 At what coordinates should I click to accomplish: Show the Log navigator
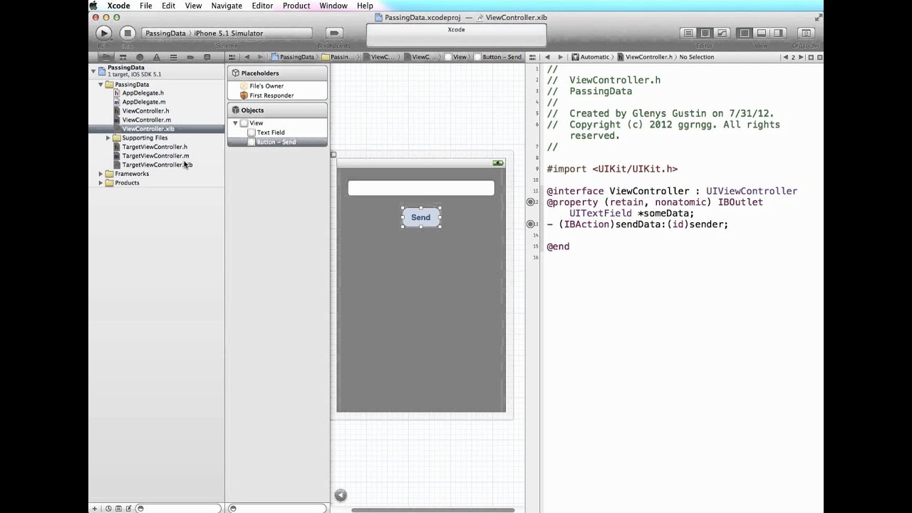click(207, 57)
